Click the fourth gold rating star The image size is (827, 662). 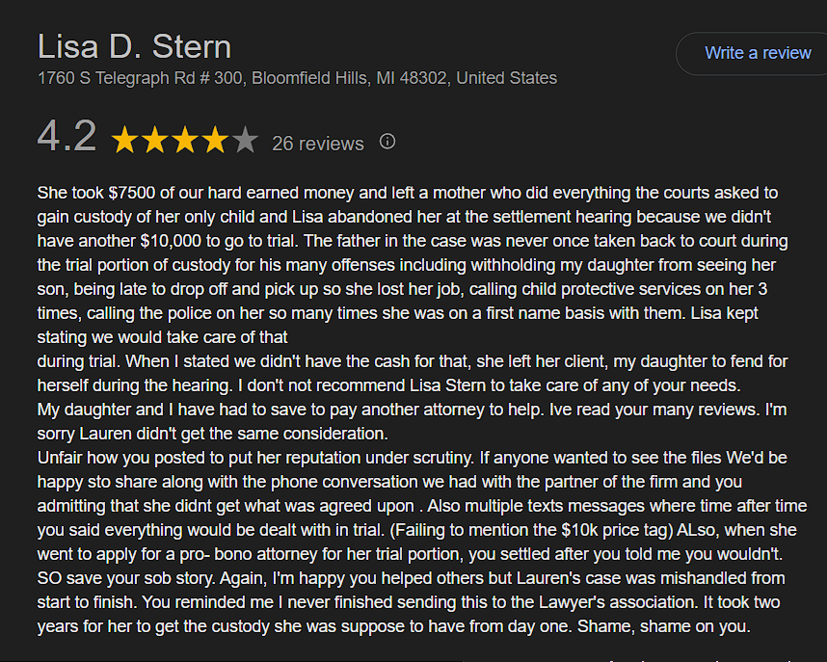(215, 141)
